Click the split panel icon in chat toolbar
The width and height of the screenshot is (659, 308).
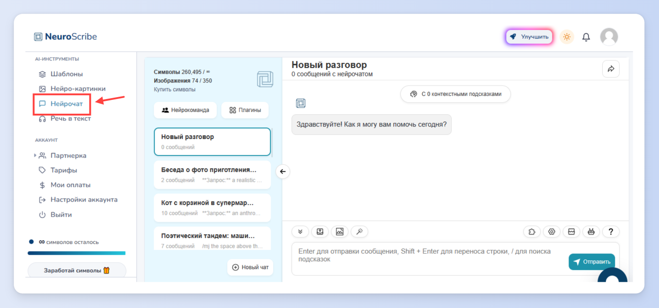click(571, 232)
